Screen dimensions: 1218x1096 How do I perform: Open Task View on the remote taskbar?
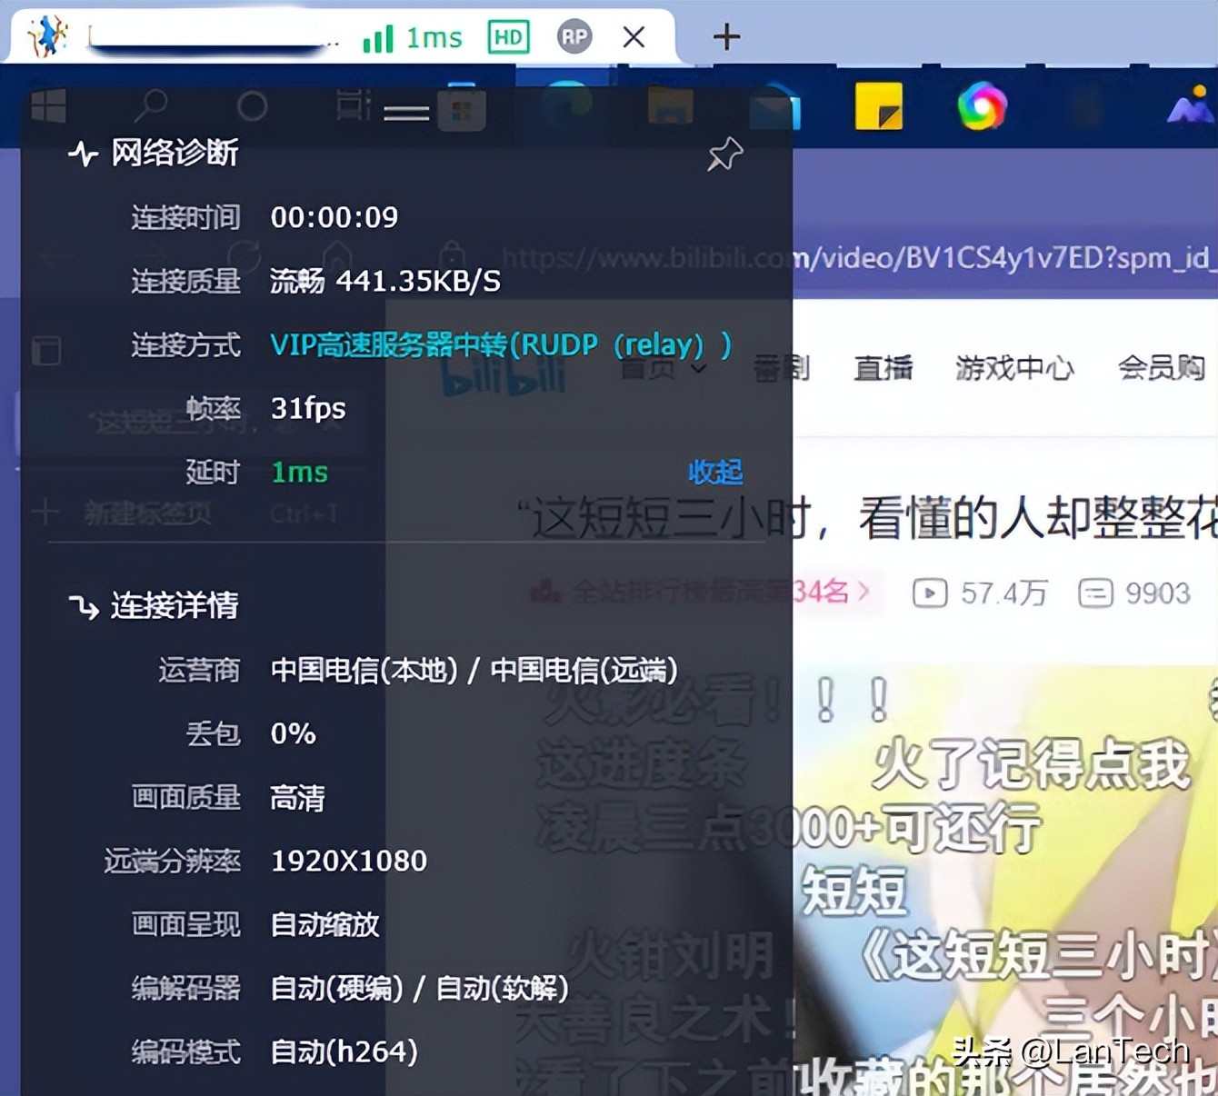(354, 105)
